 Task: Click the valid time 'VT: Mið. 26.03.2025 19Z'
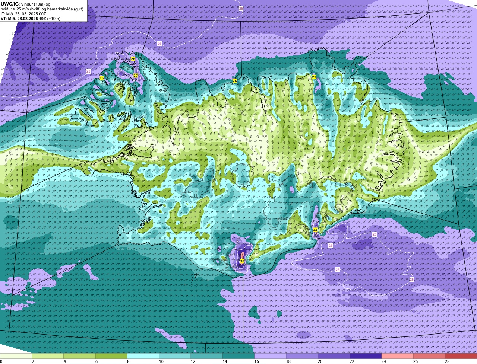coord(23,18)
